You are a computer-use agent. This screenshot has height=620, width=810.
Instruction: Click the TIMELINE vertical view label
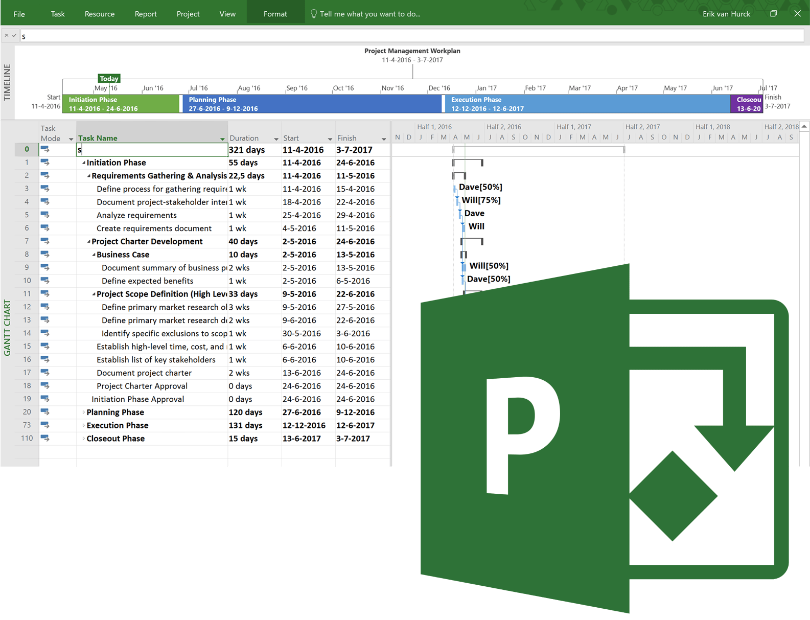click(7, 82)
